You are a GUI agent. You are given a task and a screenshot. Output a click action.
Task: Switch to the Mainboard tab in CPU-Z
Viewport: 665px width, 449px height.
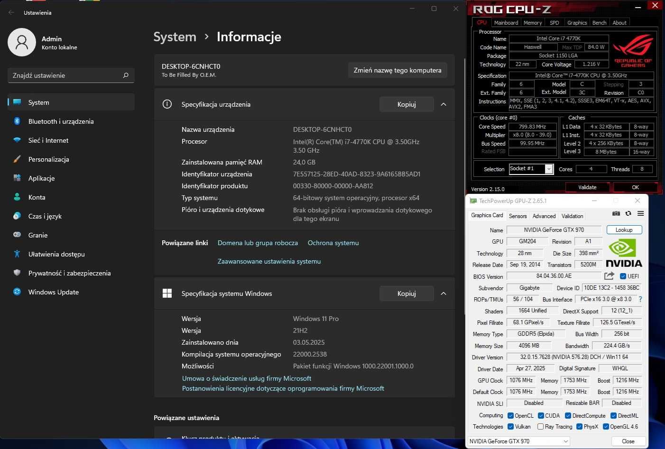[x=506, y=23]
